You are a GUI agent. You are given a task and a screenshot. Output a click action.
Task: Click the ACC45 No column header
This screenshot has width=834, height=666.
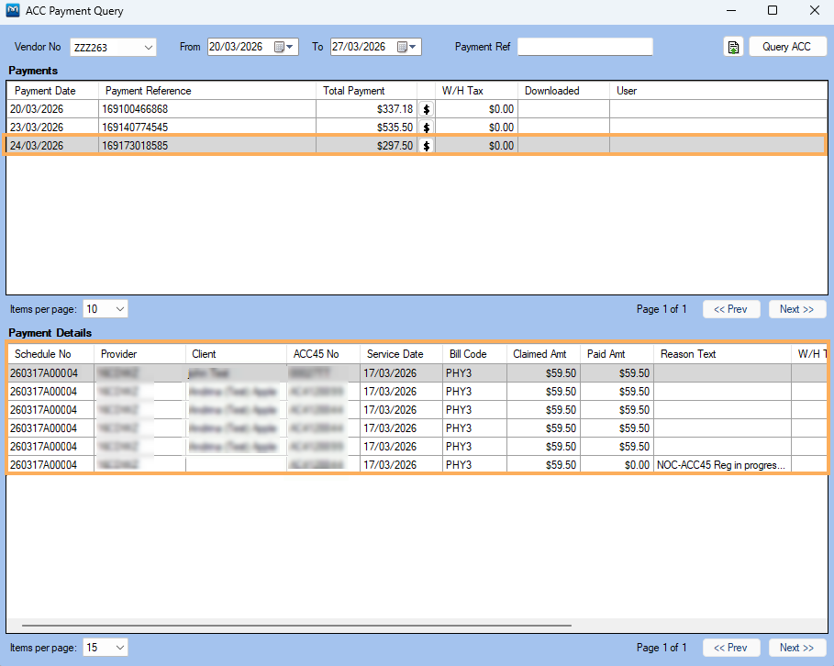tap(323, 354)
